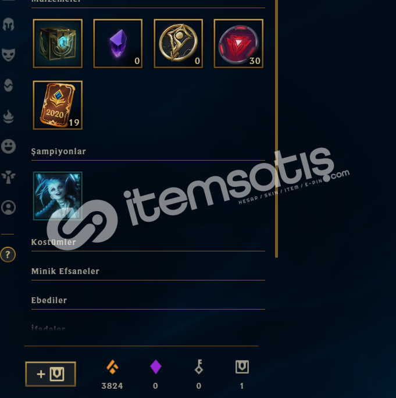Open the eternals flame sidebar icon
Viewport: 396px width, 398px height.
[8, 116]
